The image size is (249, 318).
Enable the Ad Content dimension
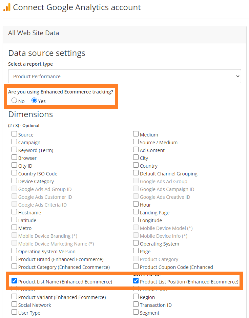point(136,149)
